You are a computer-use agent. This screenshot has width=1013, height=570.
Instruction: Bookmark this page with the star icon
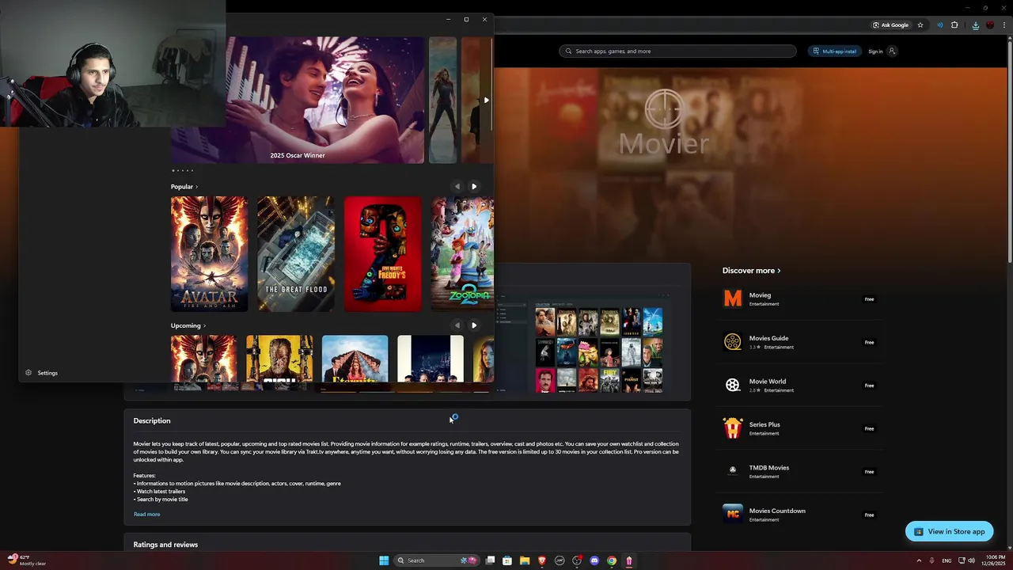920,25
